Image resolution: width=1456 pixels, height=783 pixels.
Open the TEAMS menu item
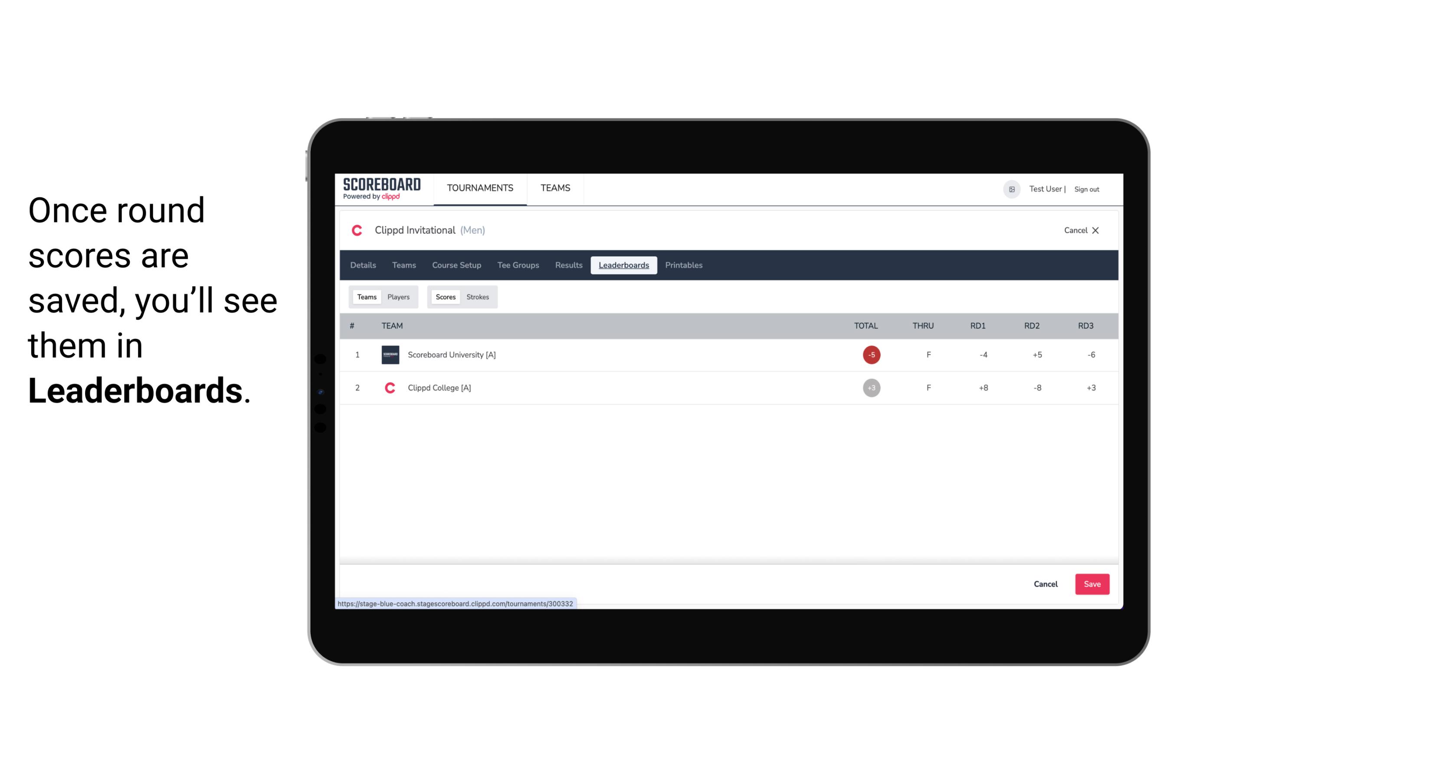pos(555,188)
